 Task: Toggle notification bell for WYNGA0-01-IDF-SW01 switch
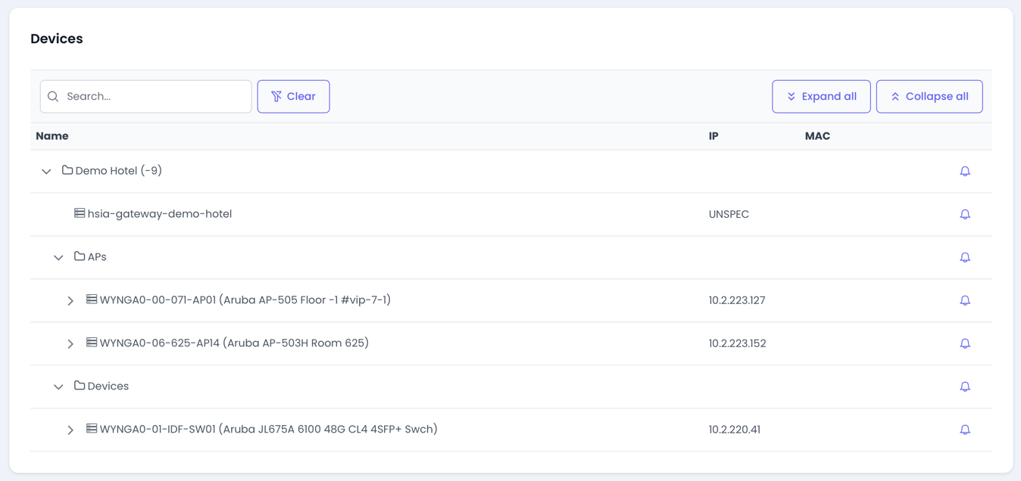pos(964,430)
